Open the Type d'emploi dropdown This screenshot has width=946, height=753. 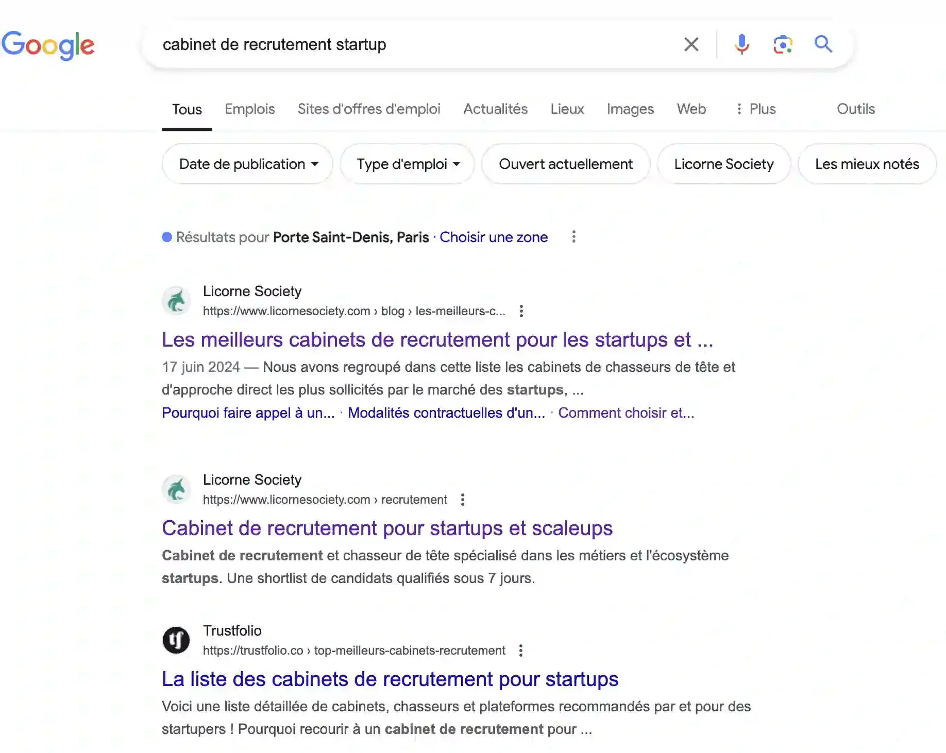tap(408, 164)
